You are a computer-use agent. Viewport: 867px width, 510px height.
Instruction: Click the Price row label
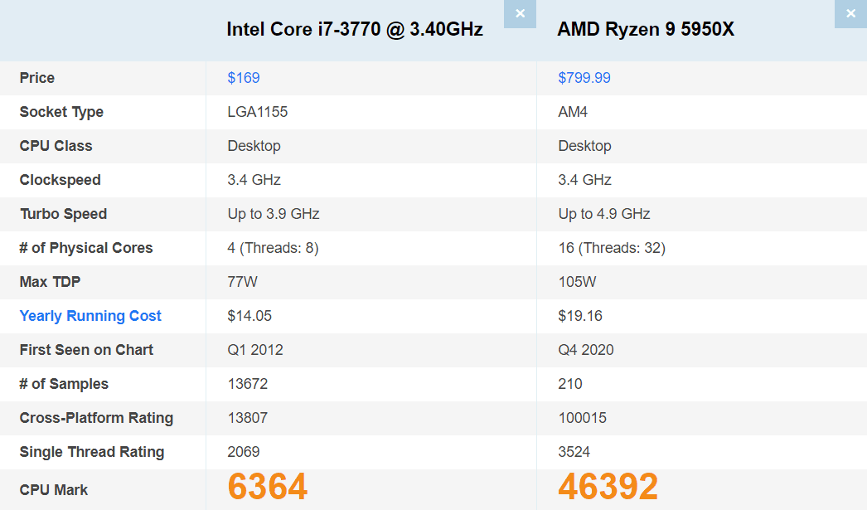pyautogui.click(x=37, y=78)
